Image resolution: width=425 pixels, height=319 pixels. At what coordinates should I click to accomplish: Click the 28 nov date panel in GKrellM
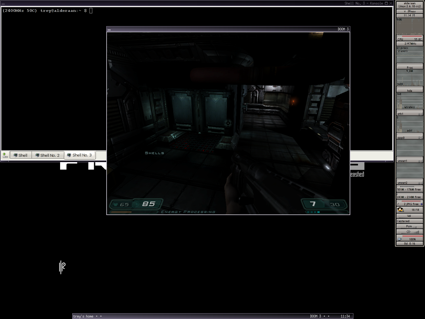pos(410,11)
